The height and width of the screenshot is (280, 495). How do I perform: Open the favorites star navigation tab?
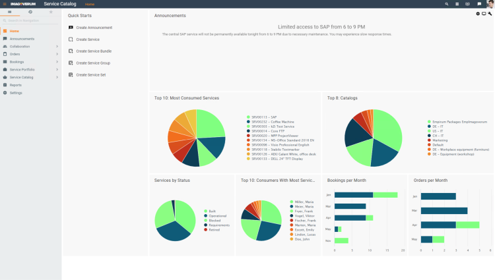click(51, 13)
